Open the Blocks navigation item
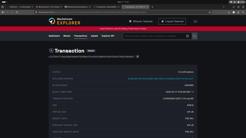This screenshot has height=138, width=246. (x=67, y=36)
